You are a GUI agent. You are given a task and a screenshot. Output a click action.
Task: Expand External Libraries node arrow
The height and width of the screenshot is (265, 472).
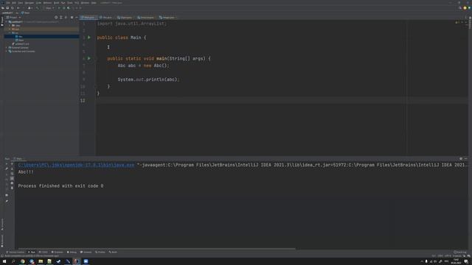point(7,47)
